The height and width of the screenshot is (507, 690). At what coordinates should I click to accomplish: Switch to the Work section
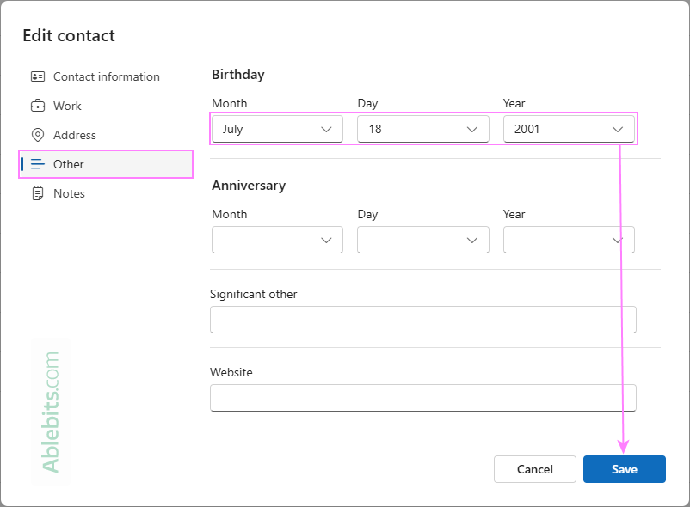point(106,106)
